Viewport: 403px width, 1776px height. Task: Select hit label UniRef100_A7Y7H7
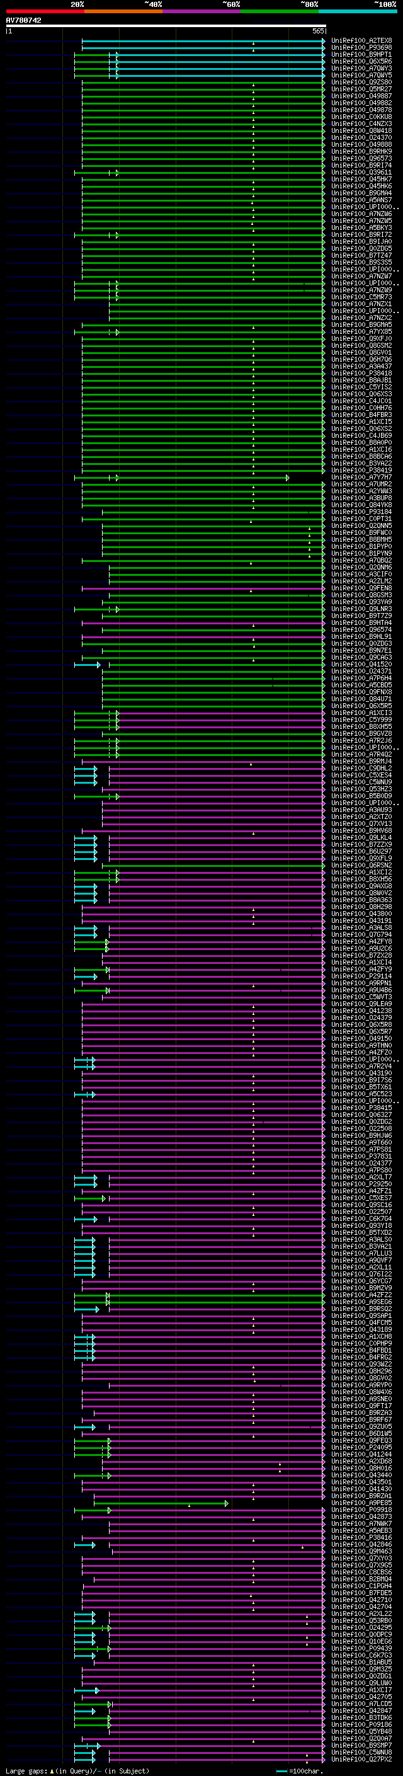pyautogui.click(x=361, y=477)
